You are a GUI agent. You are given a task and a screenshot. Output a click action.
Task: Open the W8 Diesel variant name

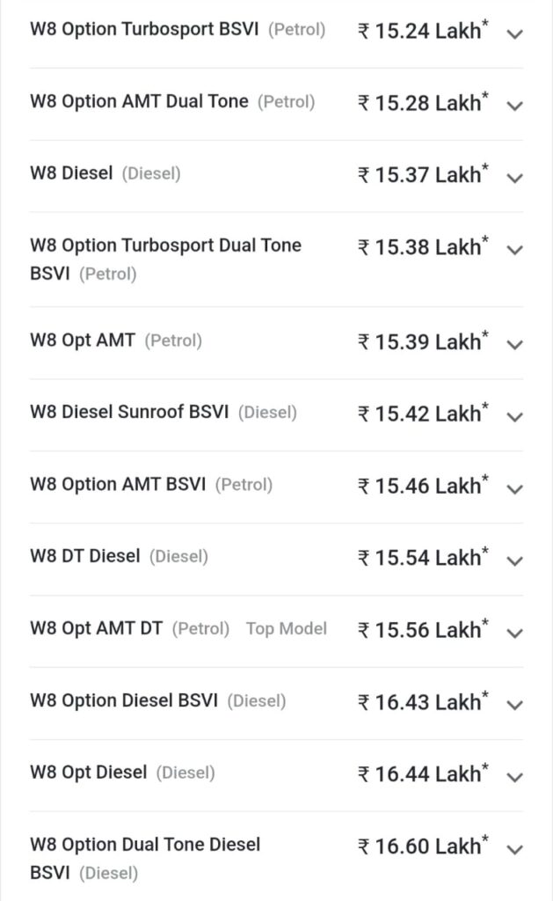coord(71,173)
